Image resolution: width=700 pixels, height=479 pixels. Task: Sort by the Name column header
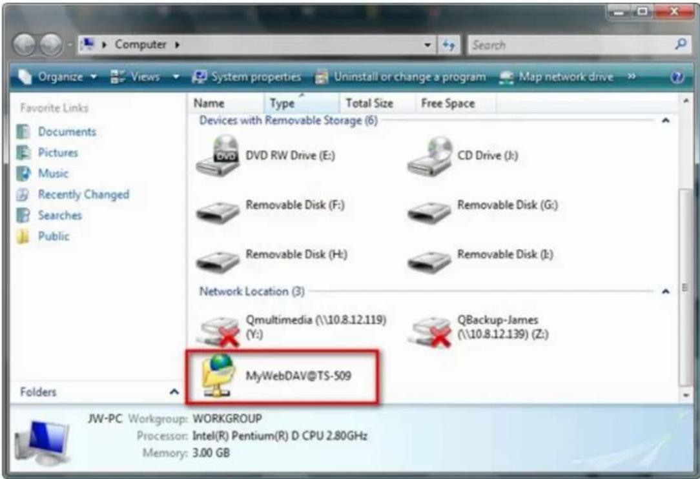pyautogui.click(x=226, y=103)
